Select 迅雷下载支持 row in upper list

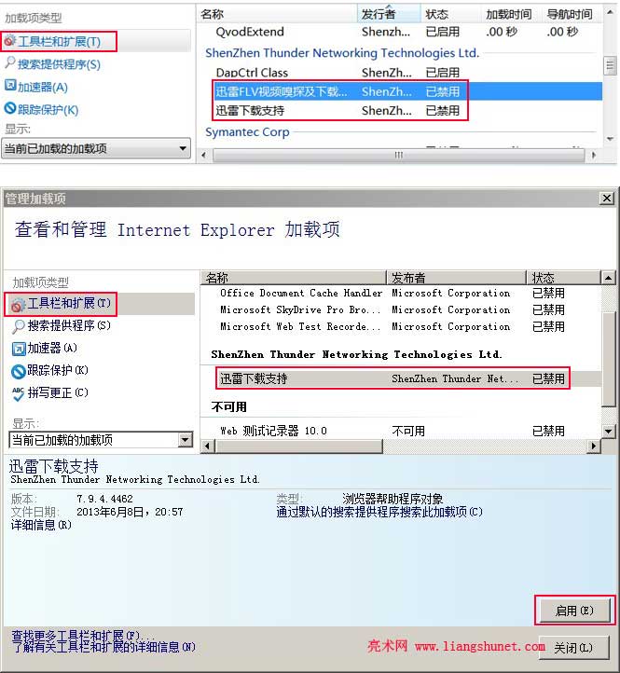[399, 111]
